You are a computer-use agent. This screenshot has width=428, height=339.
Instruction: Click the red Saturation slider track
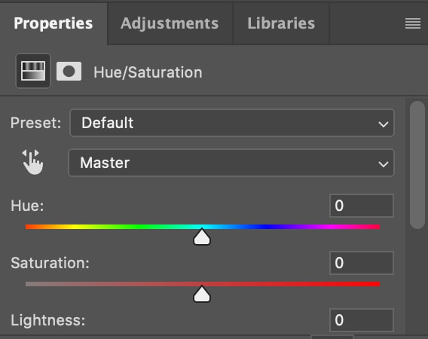click(203, 284)
